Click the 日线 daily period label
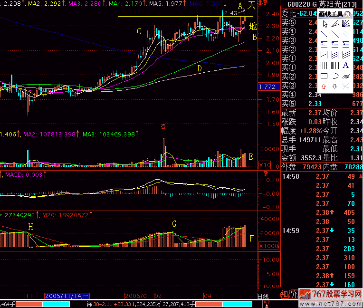Screen dimensions: 363x308 [263, 296]
